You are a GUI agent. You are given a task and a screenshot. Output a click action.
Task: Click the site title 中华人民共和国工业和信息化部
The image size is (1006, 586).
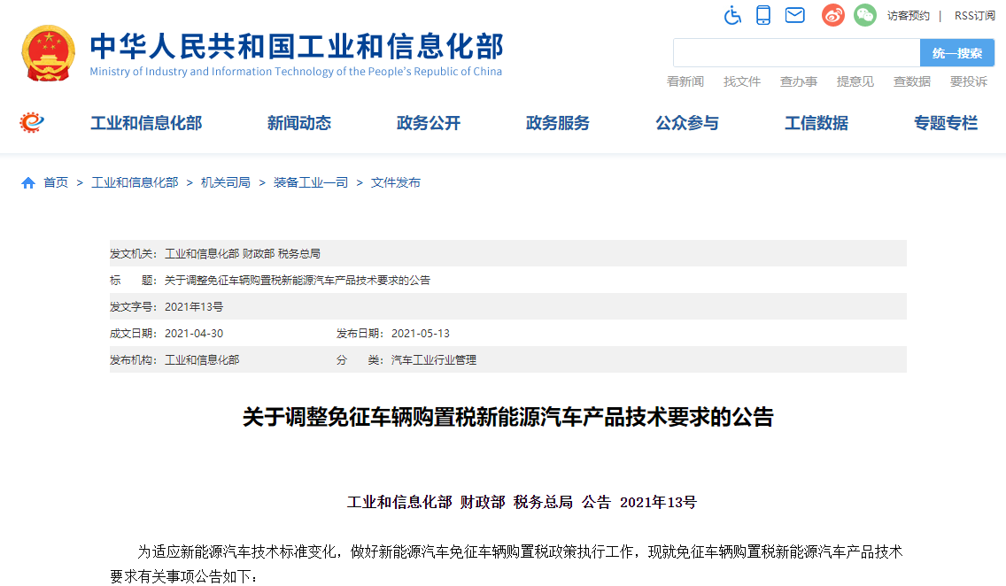pos(297,46)
